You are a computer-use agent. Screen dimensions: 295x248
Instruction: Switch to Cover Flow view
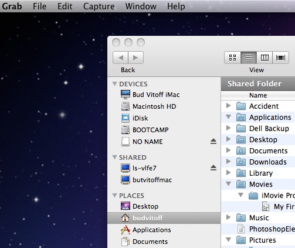tap(280, 58)
